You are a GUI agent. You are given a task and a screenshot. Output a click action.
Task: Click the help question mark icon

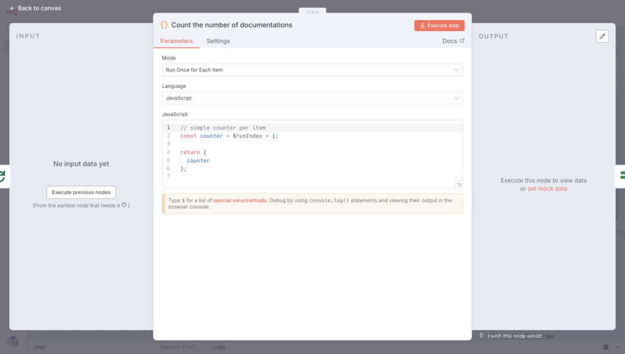tap(124, 205)
